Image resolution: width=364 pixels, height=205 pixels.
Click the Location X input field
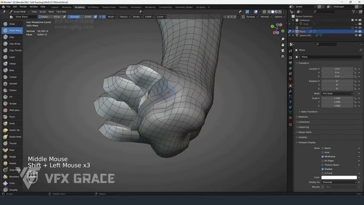click(337, 69)
